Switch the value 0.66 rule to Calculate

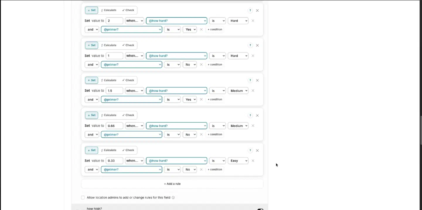pos(109,115)
